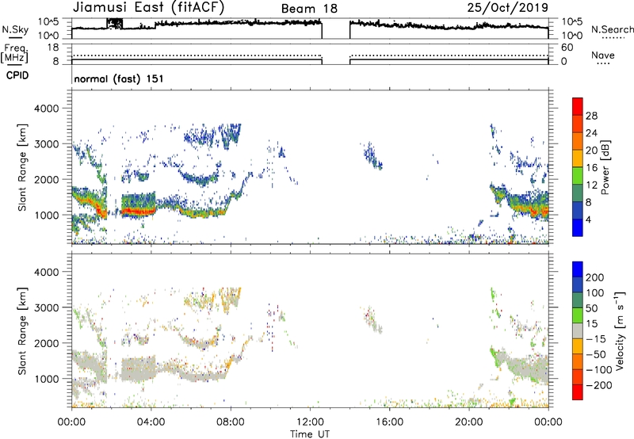634x439 pixels.
Task: Click the '-100' tick on Velocity colorbar
Action: pyautogui.click(x=598, y=370)
